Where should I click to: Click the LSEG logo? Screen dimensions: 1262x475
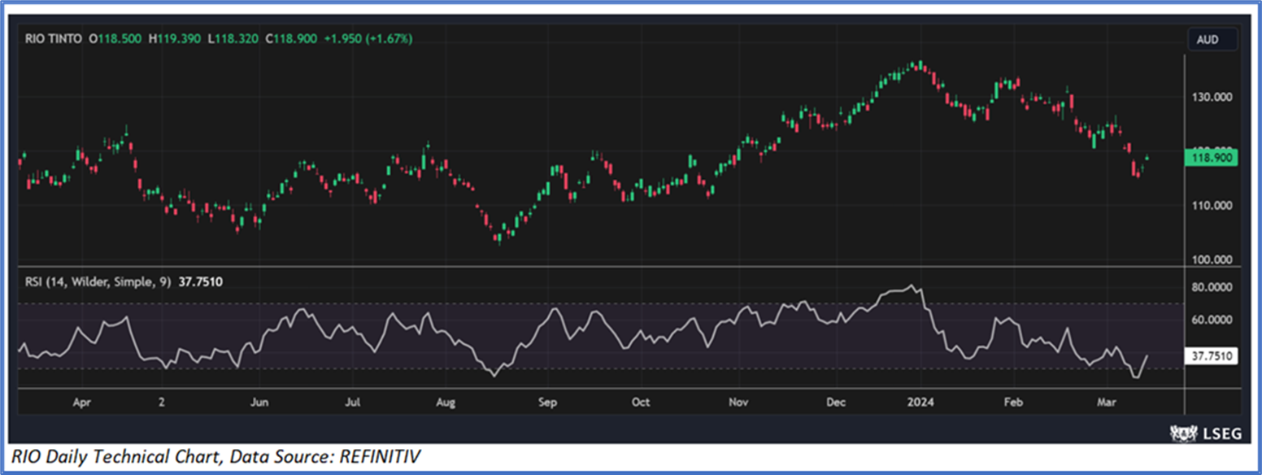pos(1204,434)
